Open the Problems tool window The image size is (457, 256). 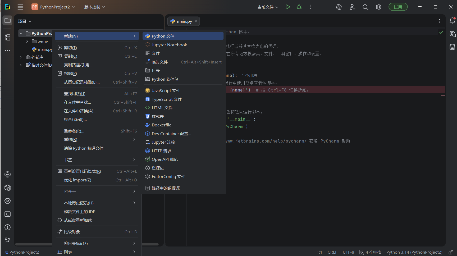click(x=7, y=227)
